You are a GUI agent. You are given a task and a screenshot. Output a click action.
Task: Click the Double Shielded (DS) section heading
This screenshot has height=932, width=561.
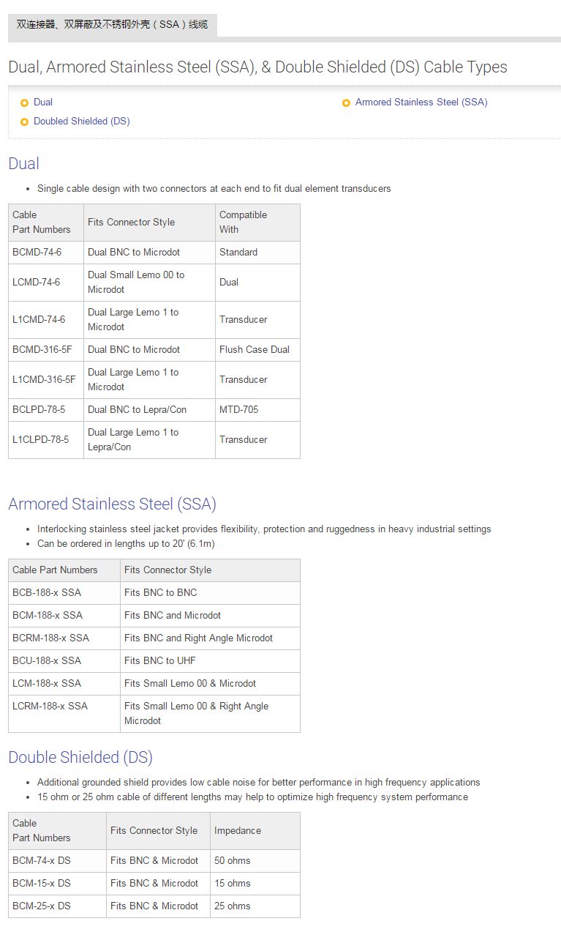80,757
